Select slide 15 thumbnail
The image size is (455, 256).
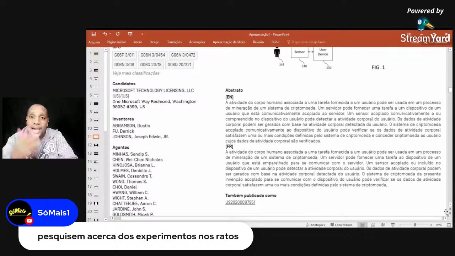(96, 170)
